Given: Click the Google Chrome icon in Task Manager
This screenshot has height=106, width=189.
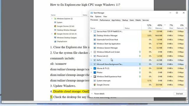Looking at the screenshot, I should click(x=95, y=85).
